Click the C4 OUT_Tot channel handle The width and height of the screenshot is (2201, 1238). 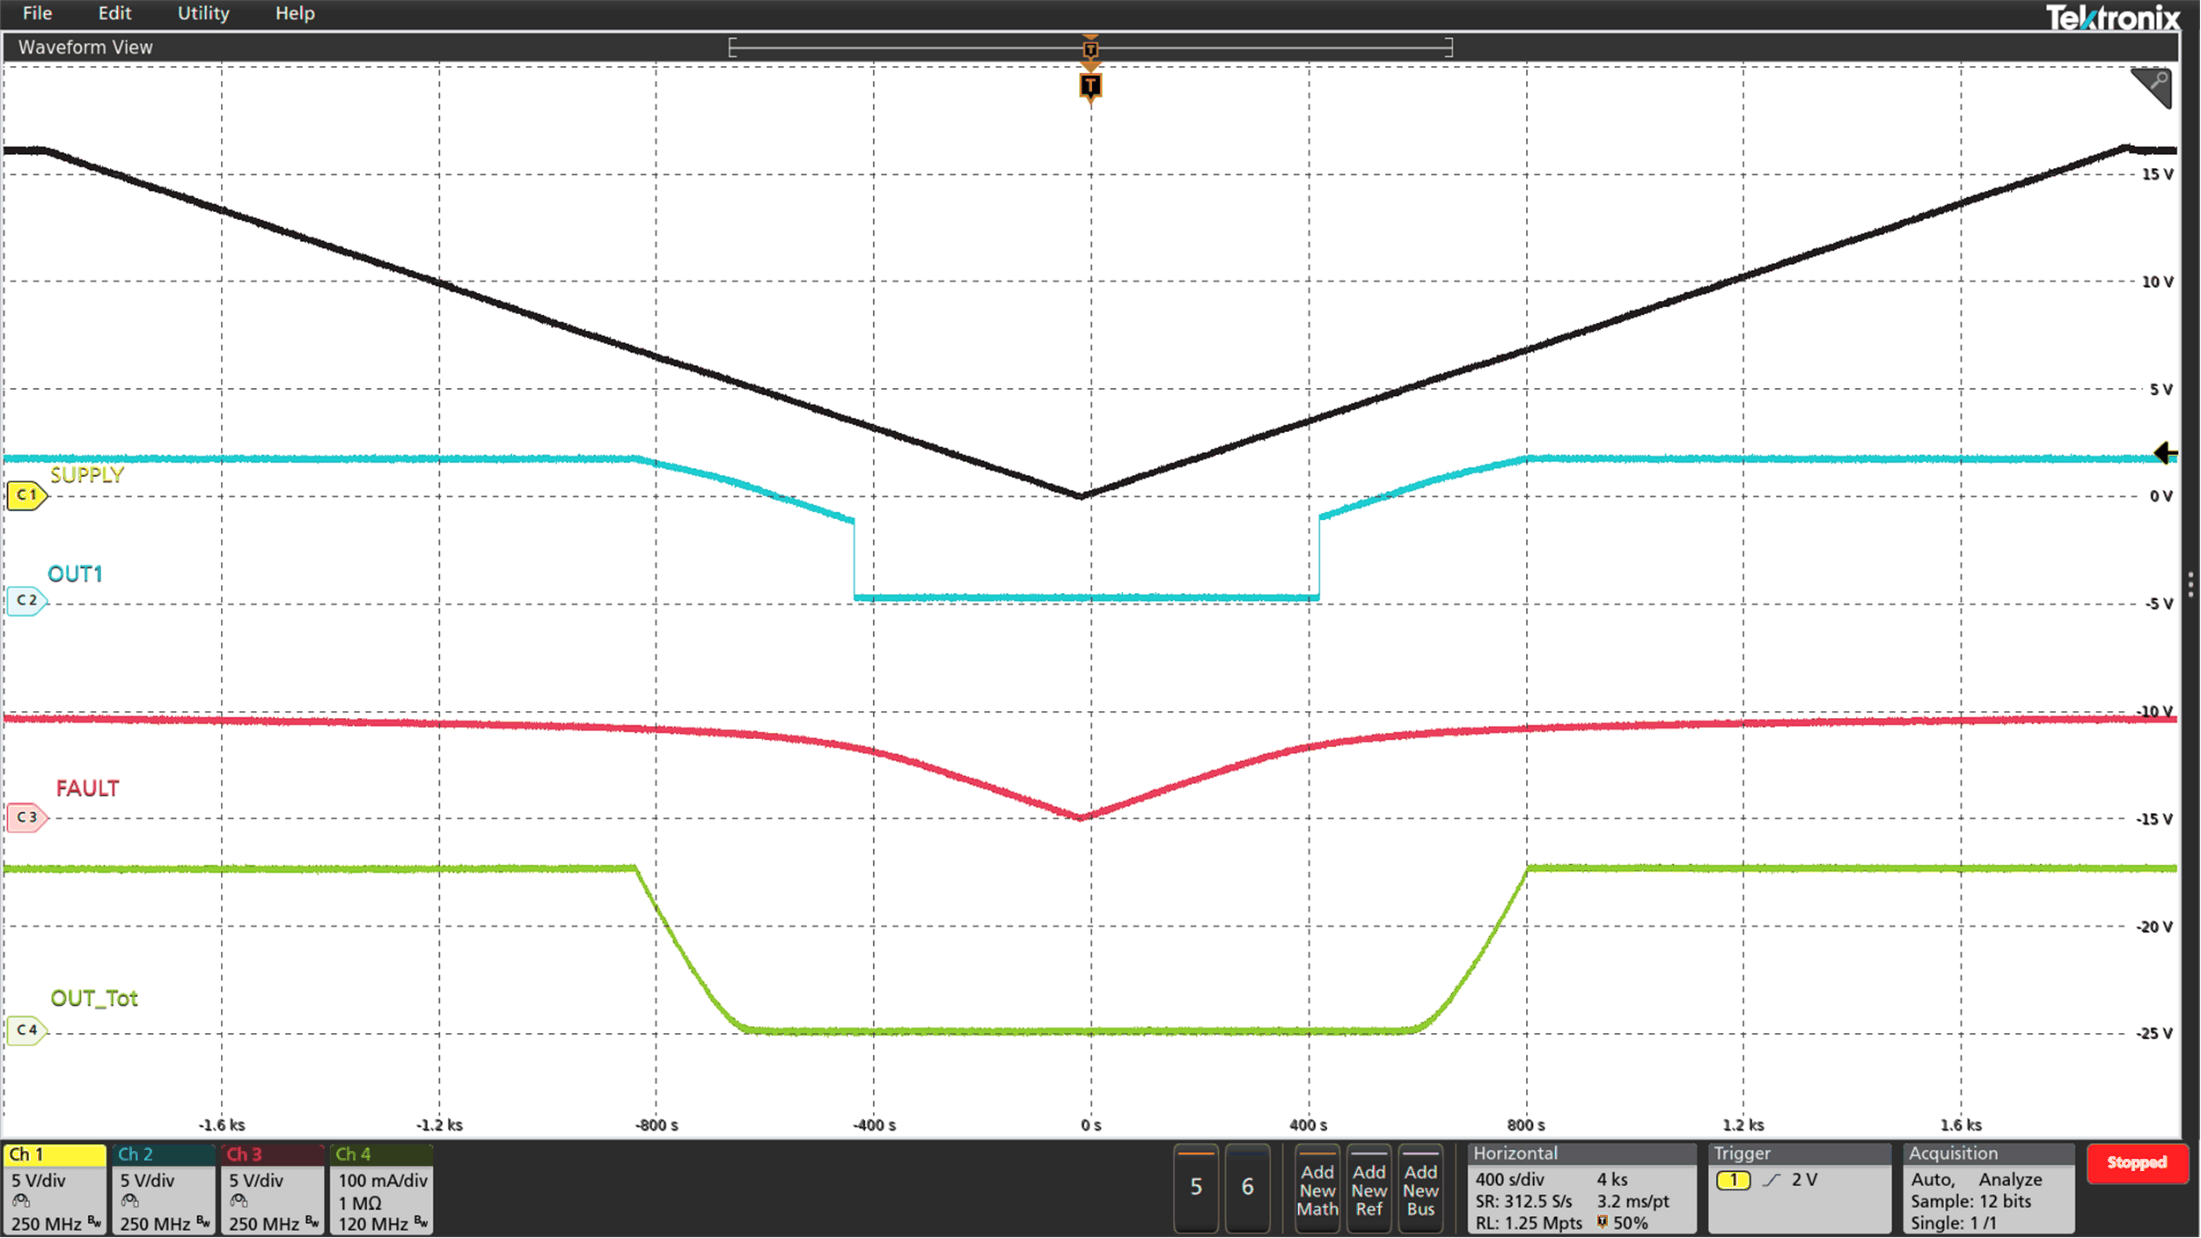[x=26, y=1030]
